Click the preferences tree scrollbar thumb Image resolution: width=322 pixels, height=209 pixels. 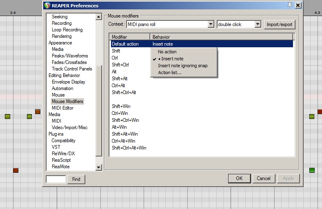99,111
